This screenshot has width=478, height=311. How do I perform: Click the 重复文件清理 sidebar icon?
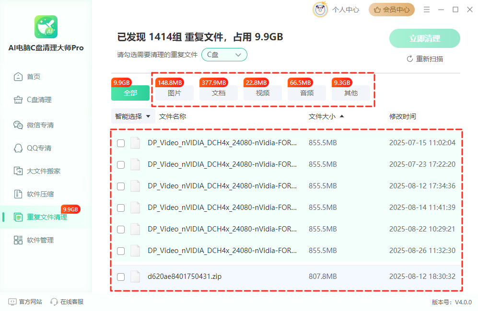coord(18,217)
